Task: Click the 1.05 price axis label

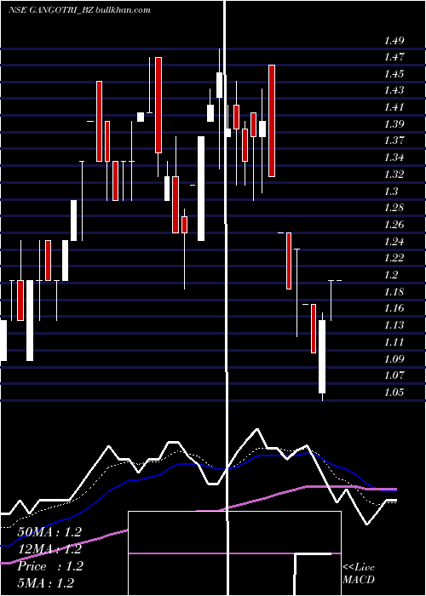Action: (x=394, y=393)
